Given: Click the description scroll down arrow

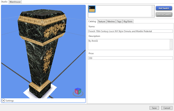Looking at the screenshot, I should (171, 48).
